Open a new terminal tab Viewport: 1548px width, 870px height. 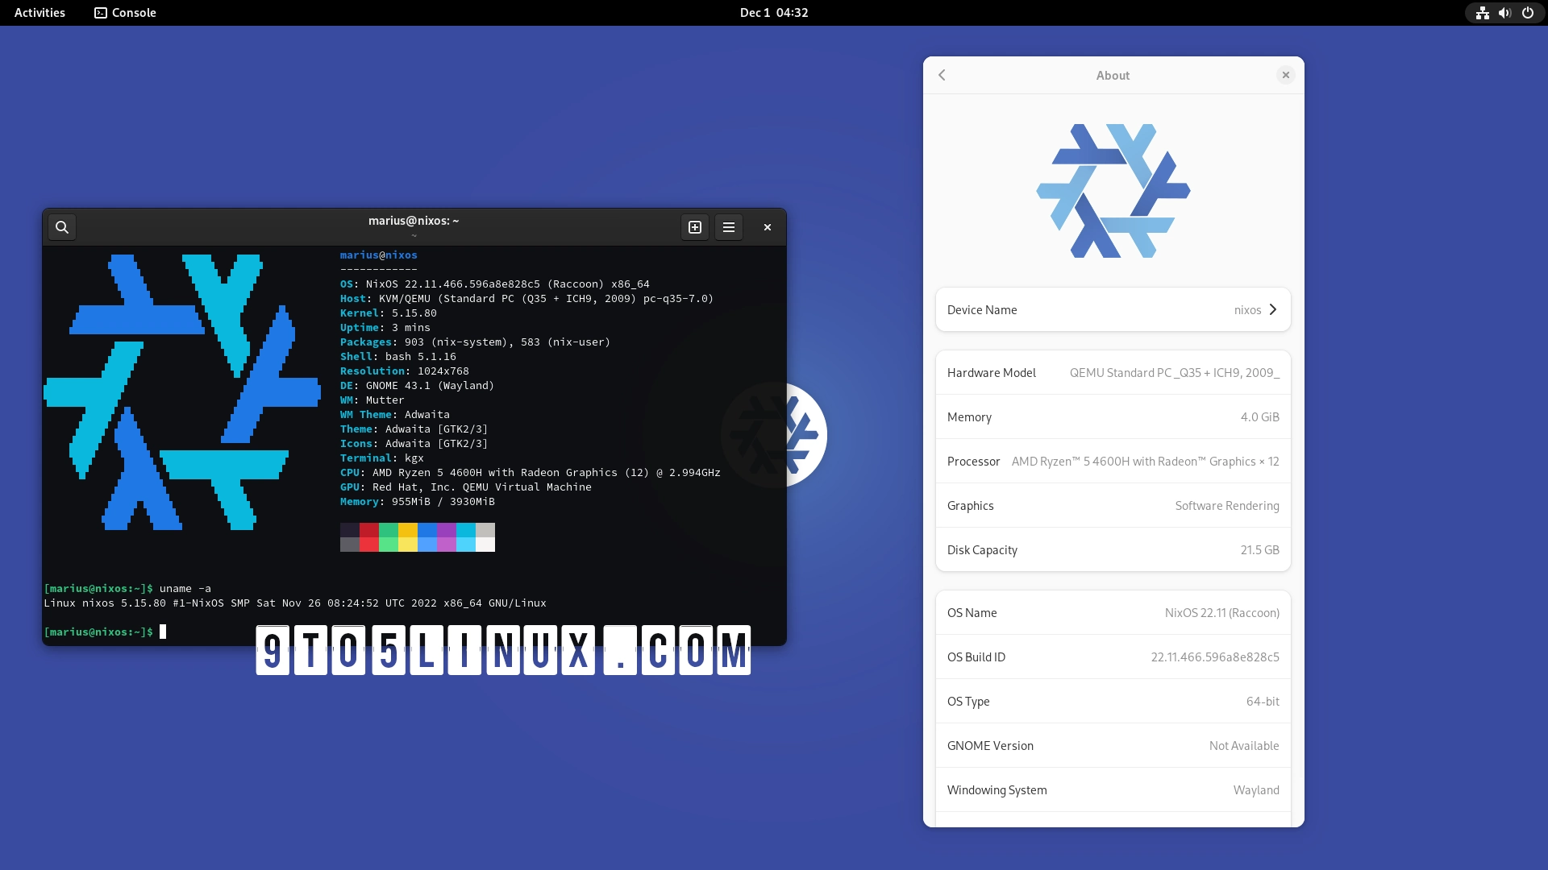(695, 227)
